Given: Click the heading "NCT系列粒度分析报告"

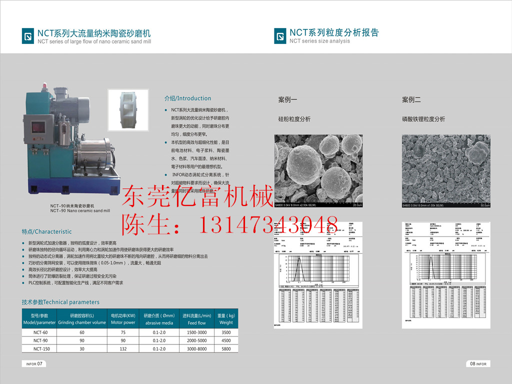Looking at the screenshot, I should coord(334,32).
